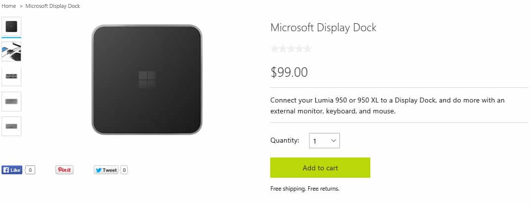Image resolution: width=531 pixels, height=205 pixels.
Task: Click the Tweet count bubble
Action: [124, 170]
